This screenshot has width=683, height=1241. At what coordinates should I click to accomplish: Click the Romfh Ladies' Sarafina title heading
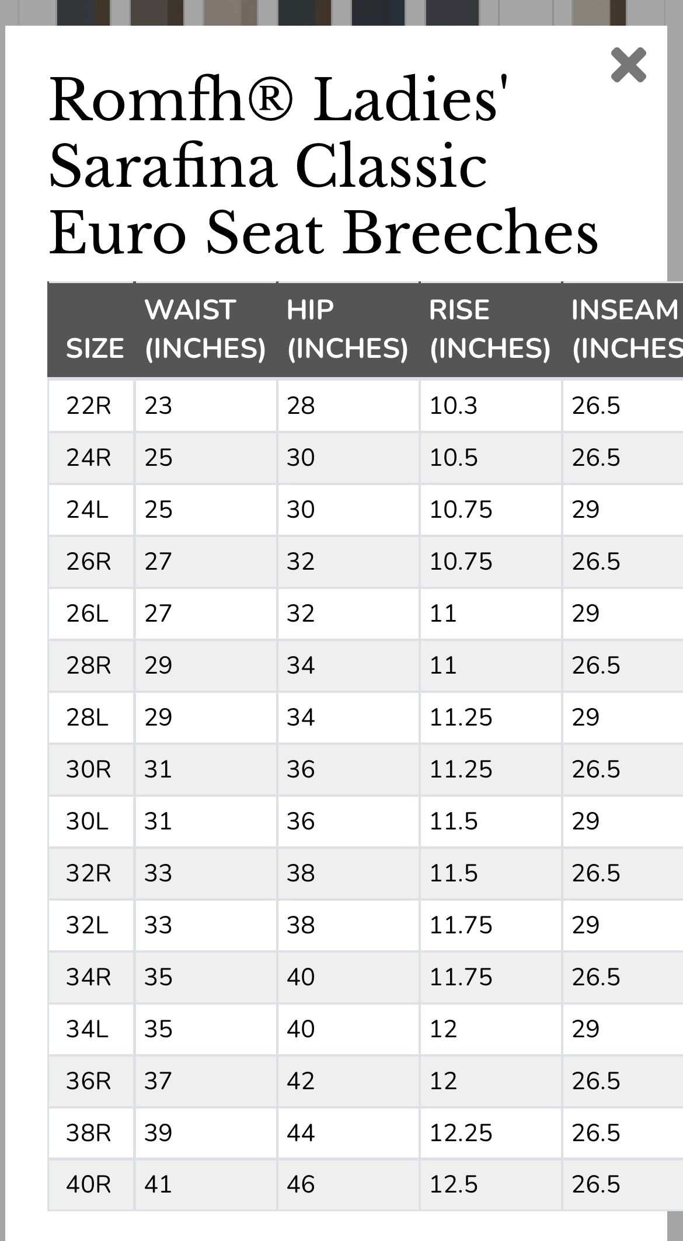[323, 166]
